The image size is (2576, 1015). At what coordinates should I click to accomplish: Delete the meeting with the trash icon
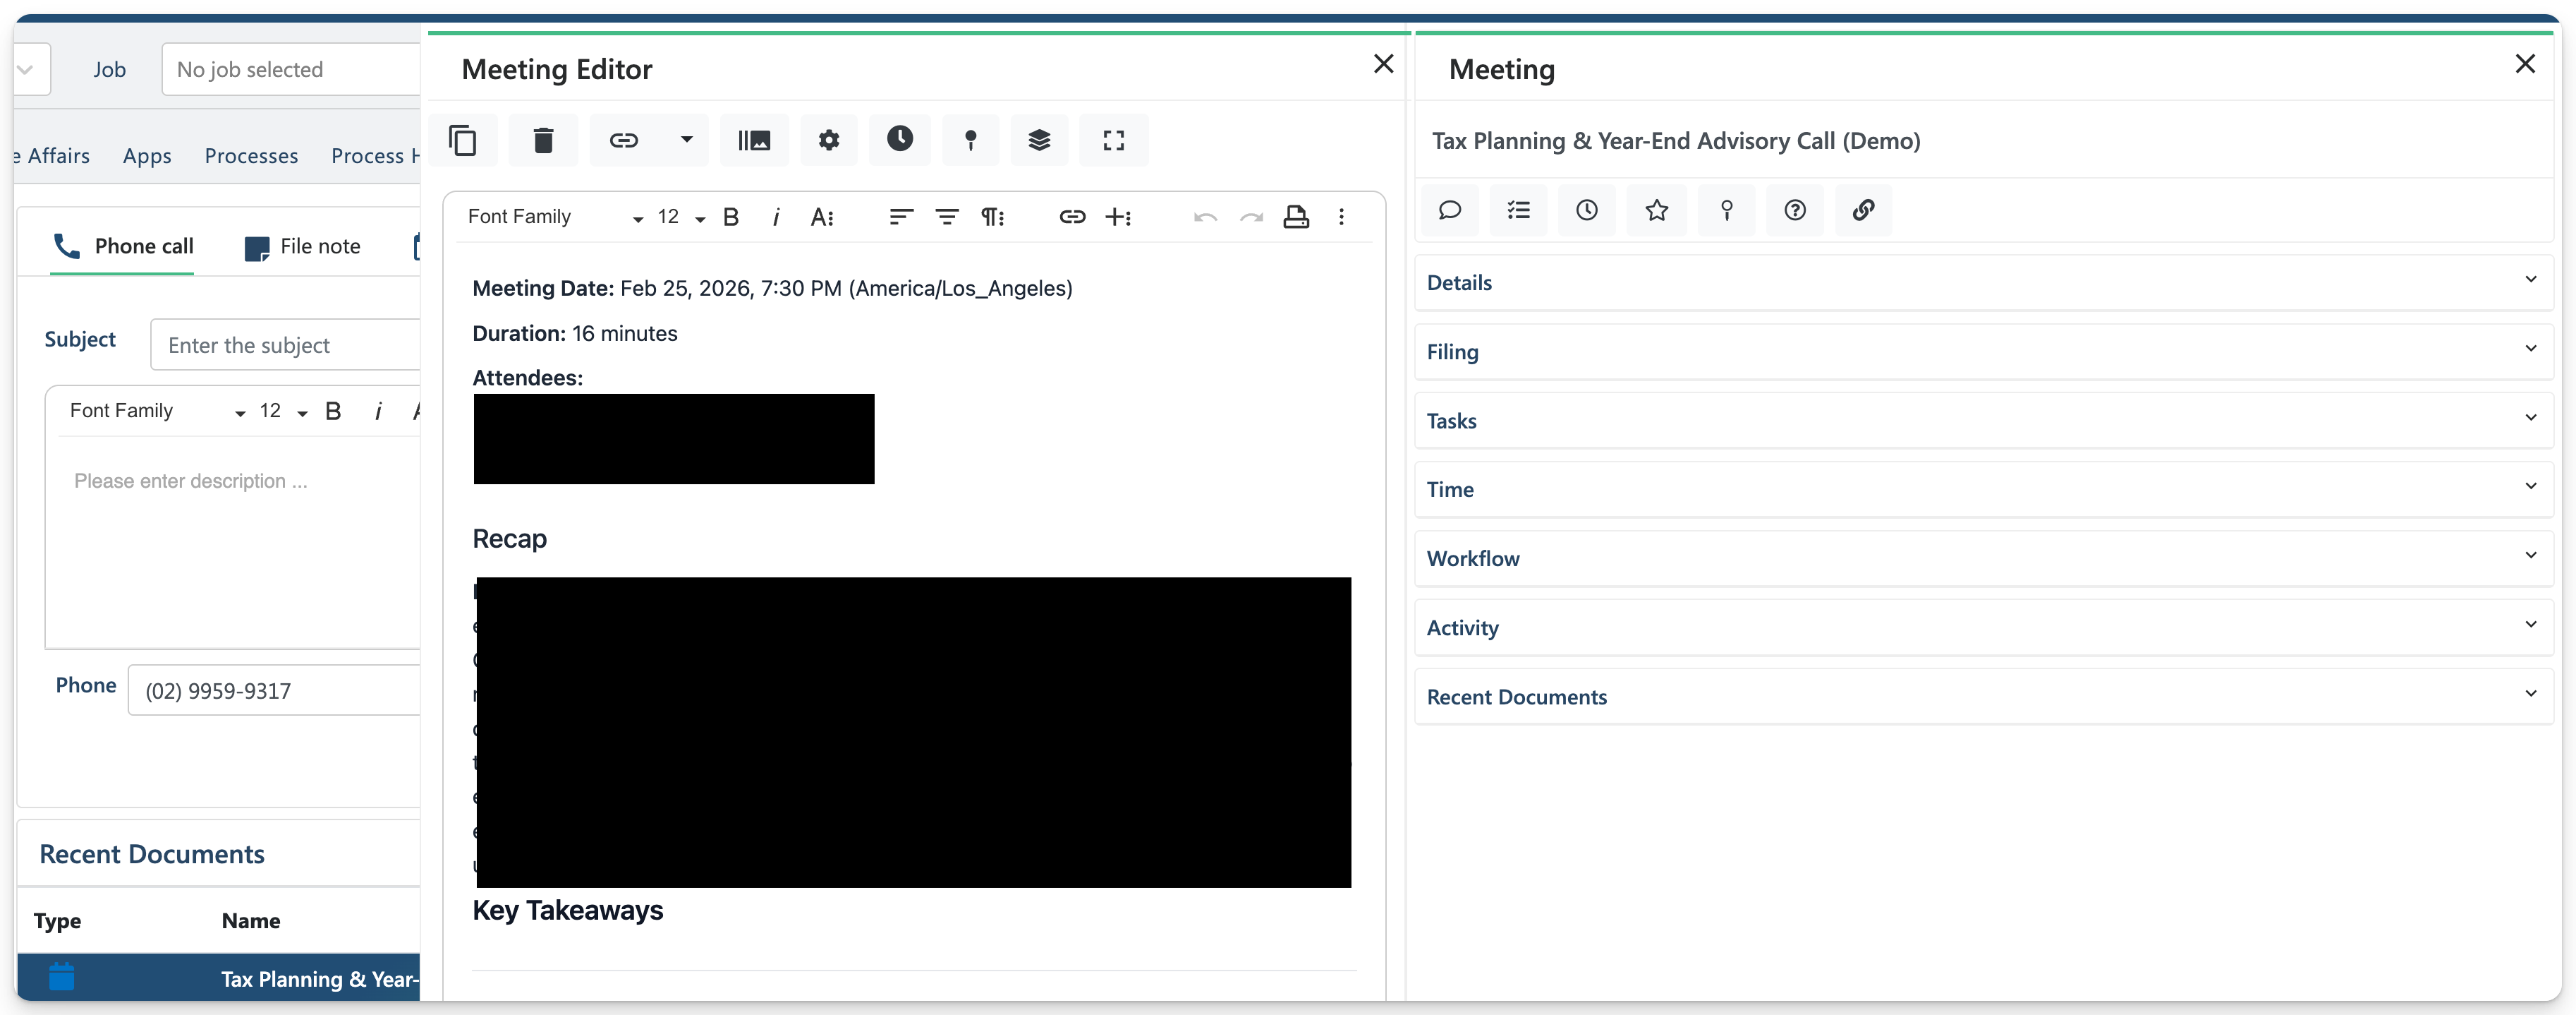pos(543,140)
